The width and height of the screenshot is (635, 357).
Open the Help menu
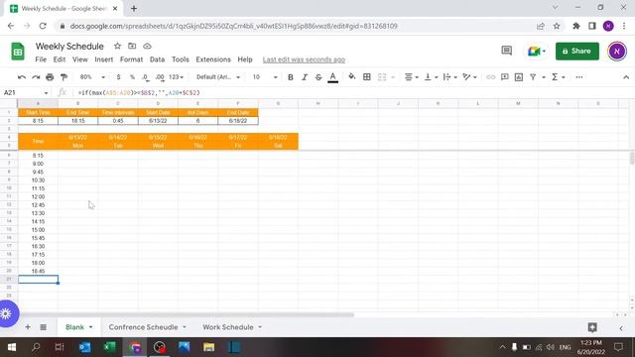245,59
